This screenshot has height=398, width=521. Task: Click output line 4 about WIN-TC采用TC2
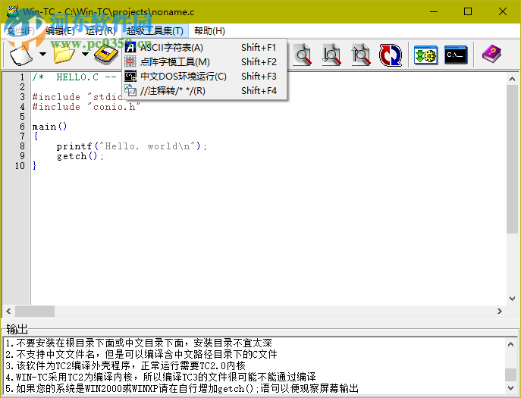click(161, 377)
